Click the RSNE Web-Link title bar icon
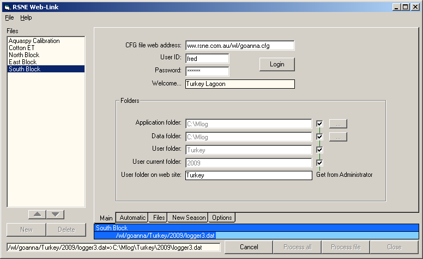Screen dimensions: 423x259 click(x=7, y=7)
